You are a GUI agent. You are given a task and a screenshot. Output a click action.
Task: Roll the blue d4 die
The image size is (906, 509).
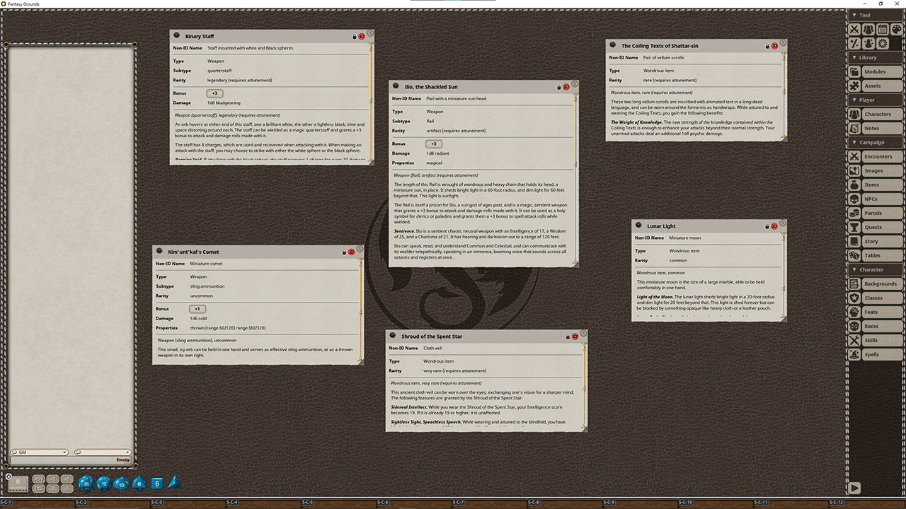coord(173,483)
